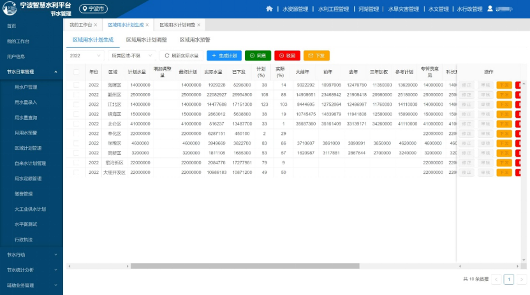
Task: Open 河湖管理 in top navigation
Action: tap(369, 9)
